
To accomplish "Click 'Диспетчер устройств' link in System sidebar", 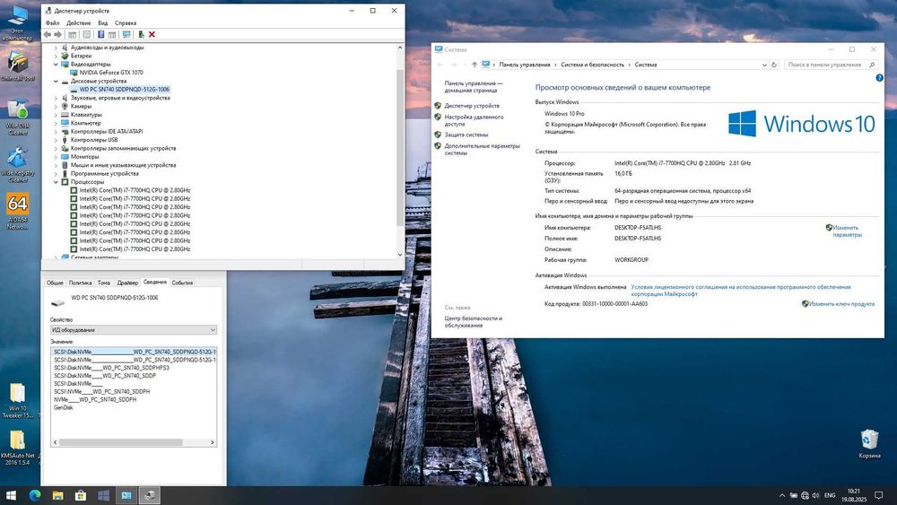I will click(x=472, y=106).
